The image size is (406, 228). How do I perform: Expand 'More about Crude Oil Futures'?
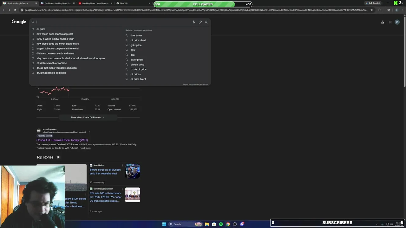(x=88, y=117)
